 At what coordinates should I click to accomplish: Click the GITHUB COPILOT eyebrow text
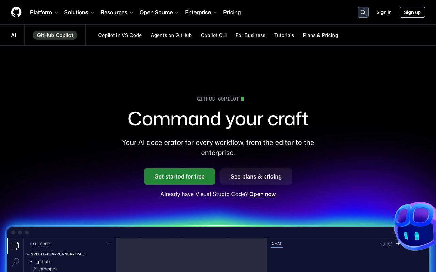click(218, 99)
